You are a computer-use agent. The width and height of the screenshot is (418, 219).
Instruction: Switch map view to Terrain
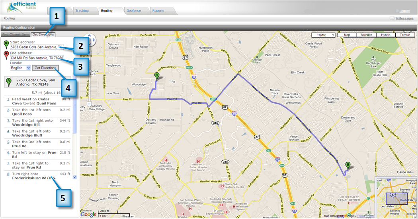click(x=405, y=35)
